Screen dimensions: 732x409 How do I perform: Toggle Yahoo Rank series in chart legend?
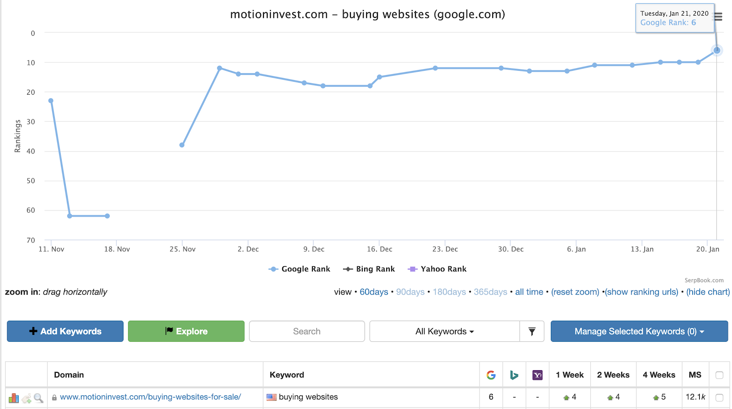[x=437, y=269]
